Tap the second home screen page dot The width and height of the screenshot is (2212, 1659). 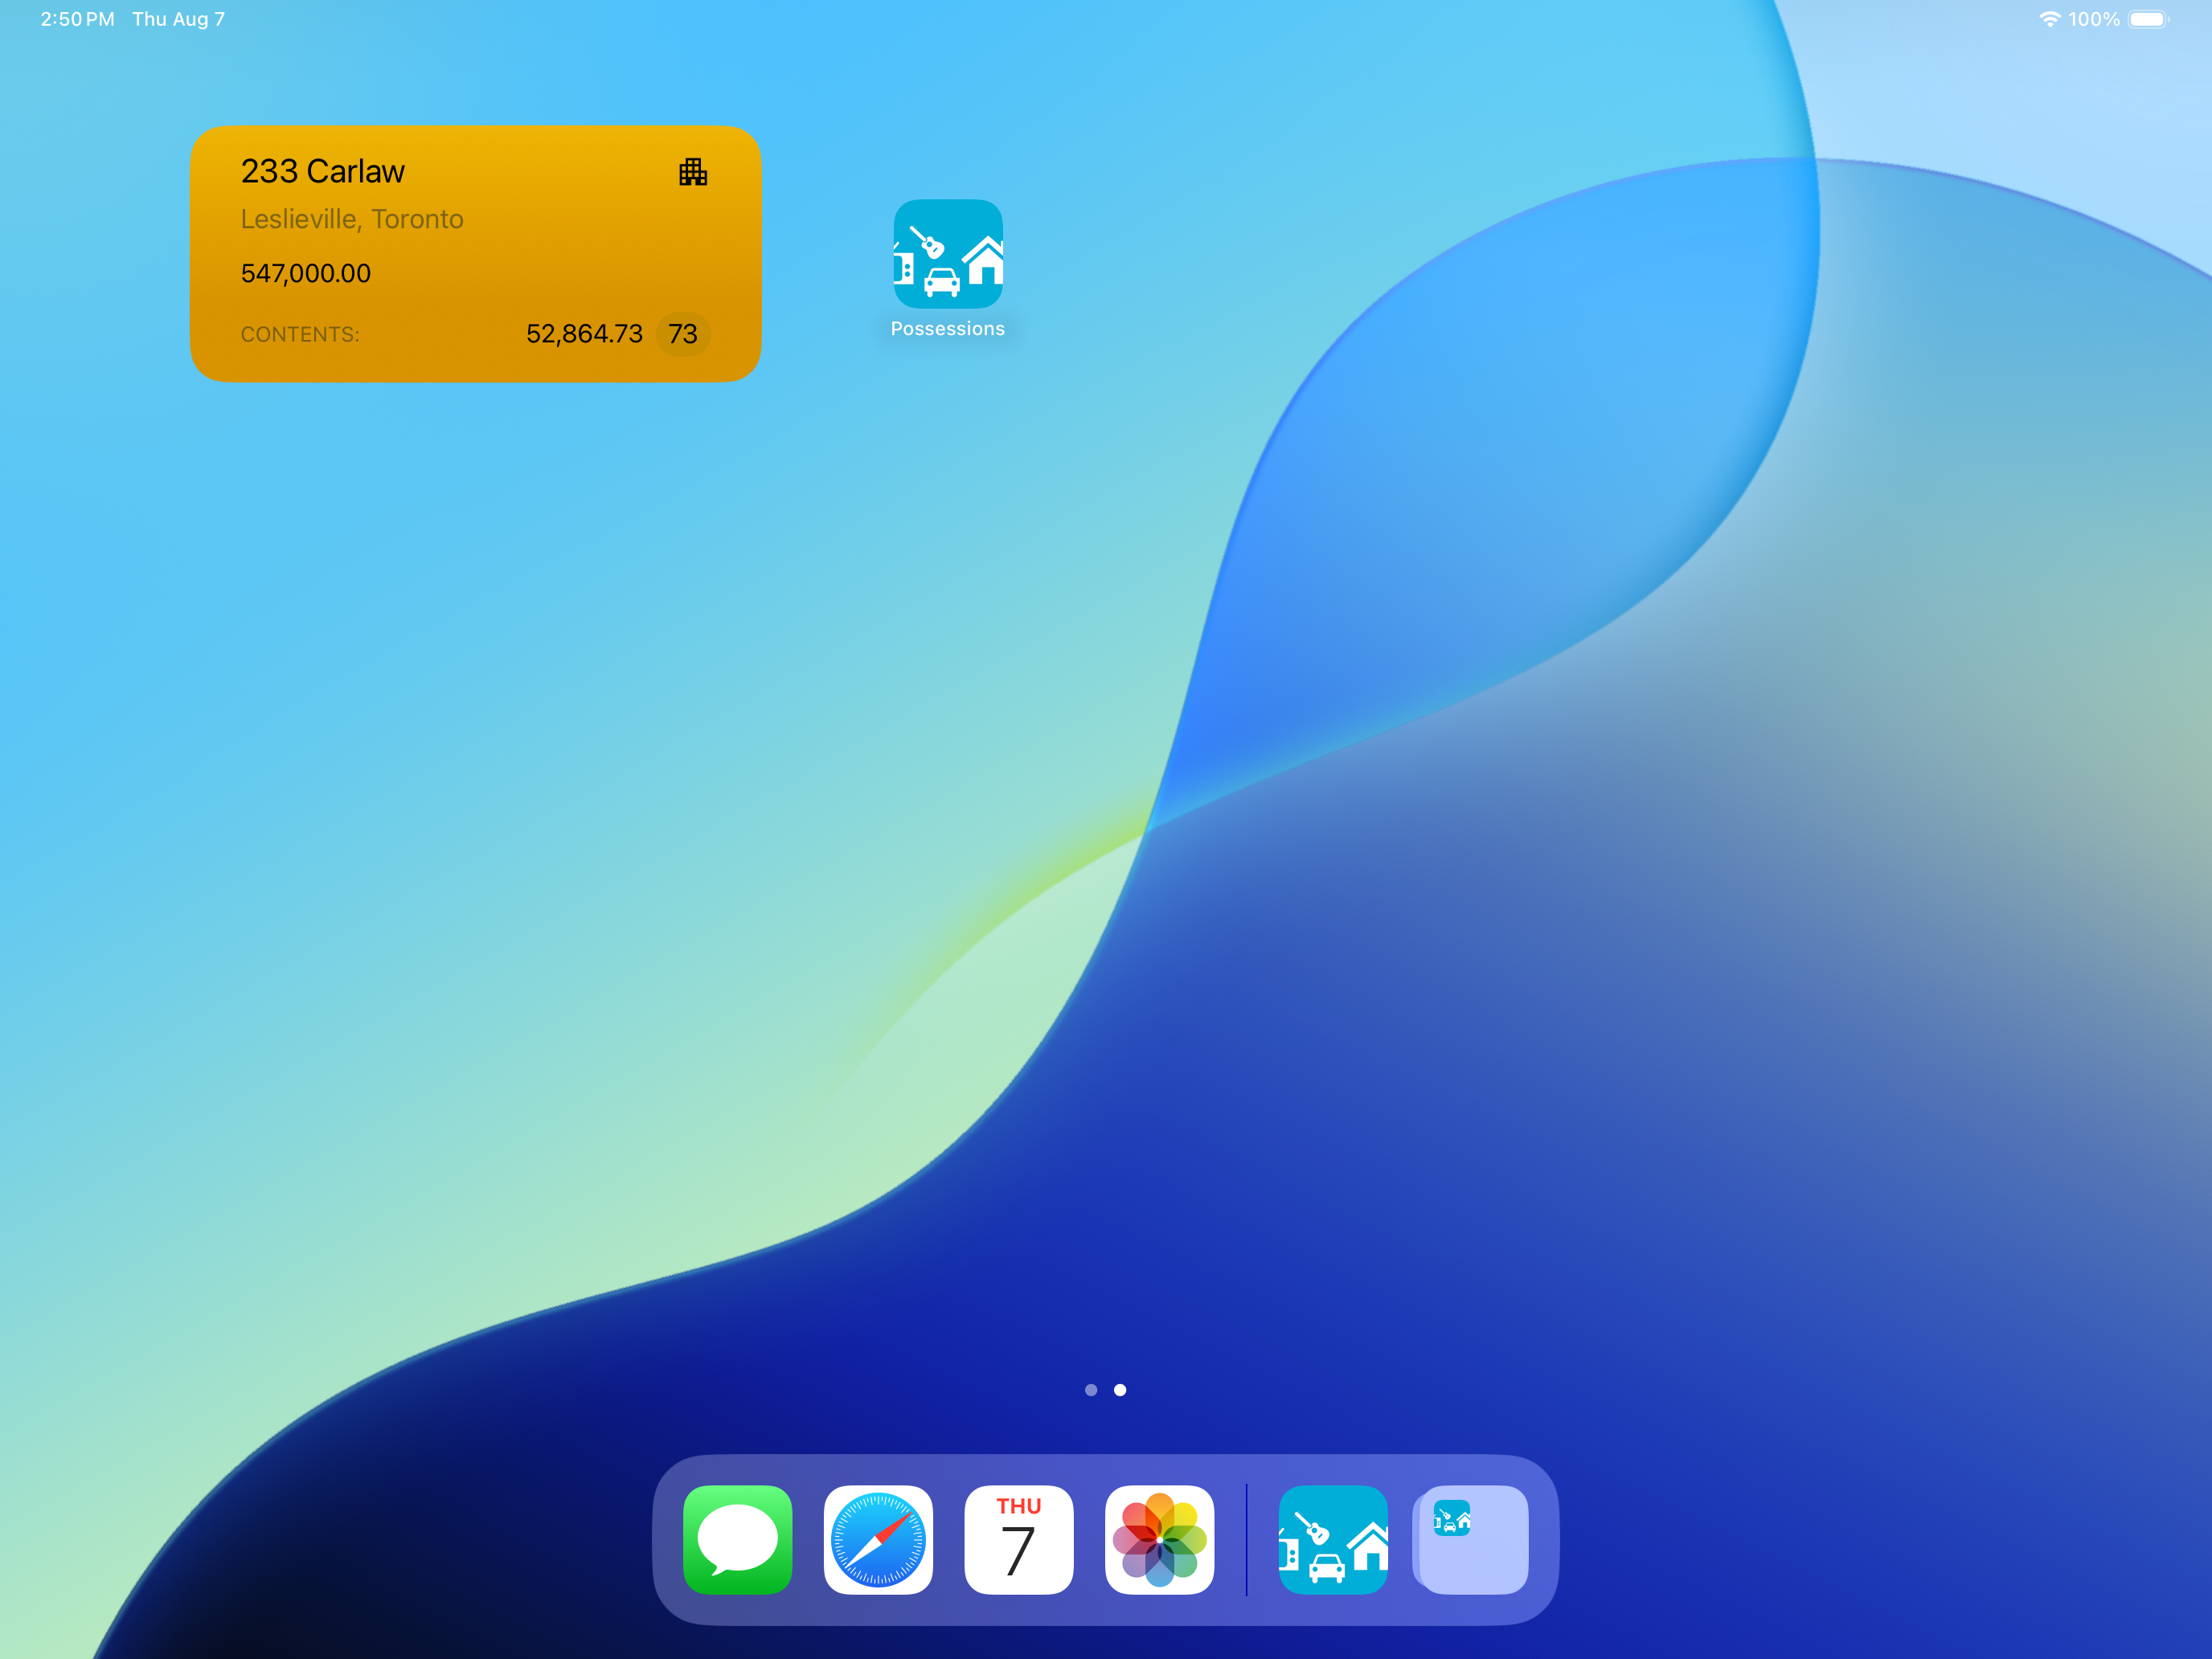tap(1120, 1390)
